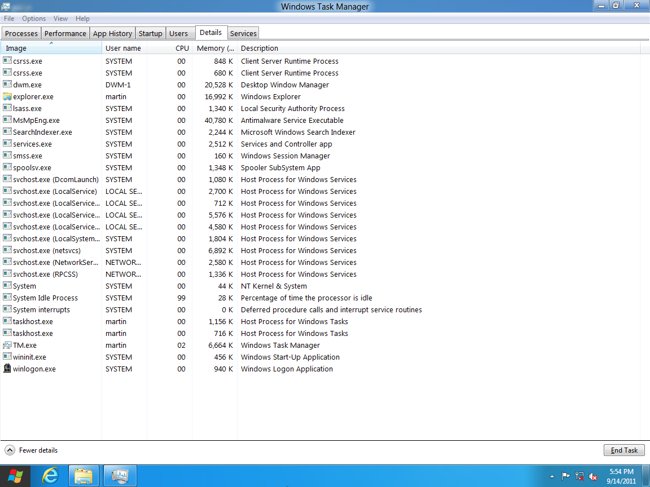The height and width of the screenshot is (487, 650).
Task: Click the network status tray icon
Action: pos(579,477)
